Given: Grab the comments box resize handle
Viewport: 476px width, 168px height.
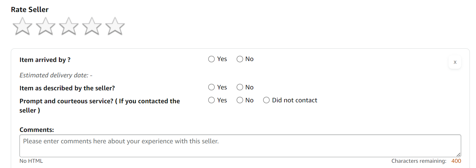Looking at the screenshot, I should click(x=458, y=155).
